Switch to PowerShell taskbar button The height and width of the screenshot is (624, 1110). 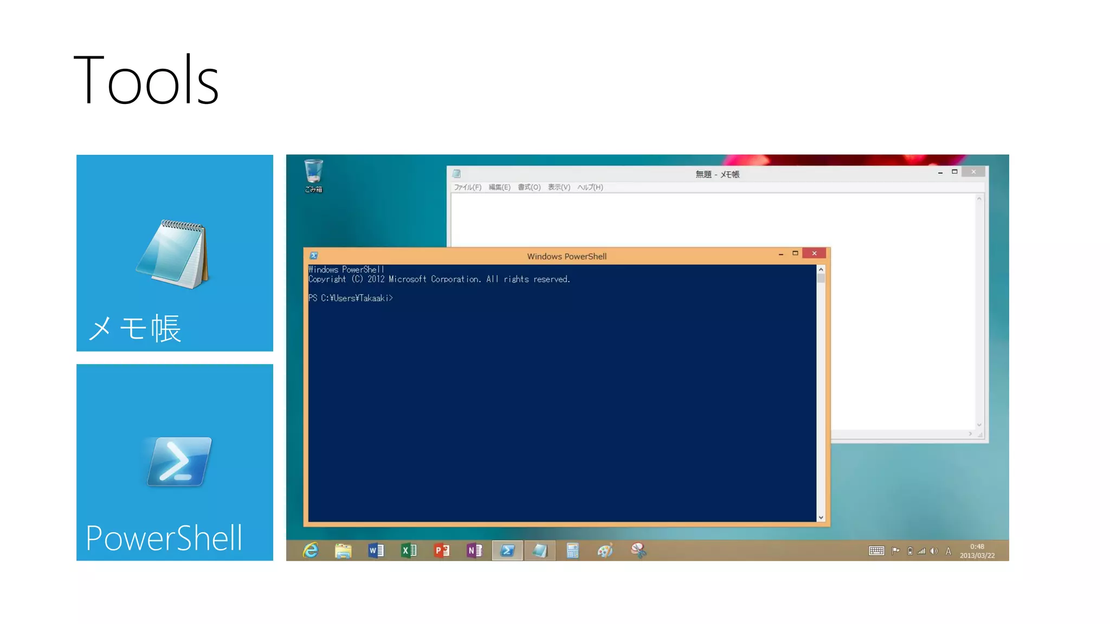507,551
